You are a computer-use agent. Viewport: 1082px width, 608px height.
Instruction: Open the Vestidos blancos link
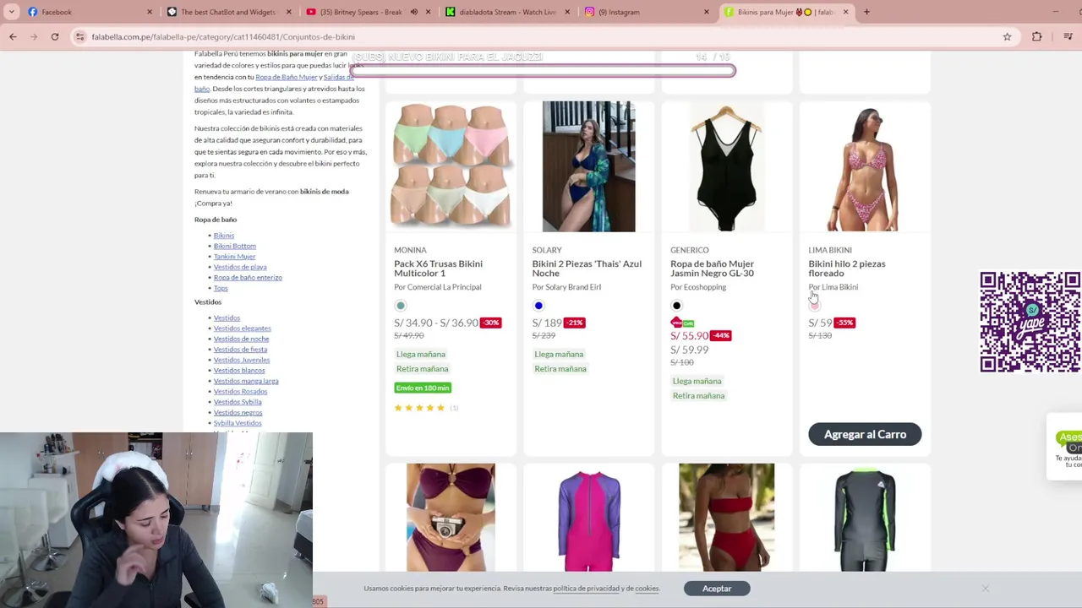coord(239,371)
